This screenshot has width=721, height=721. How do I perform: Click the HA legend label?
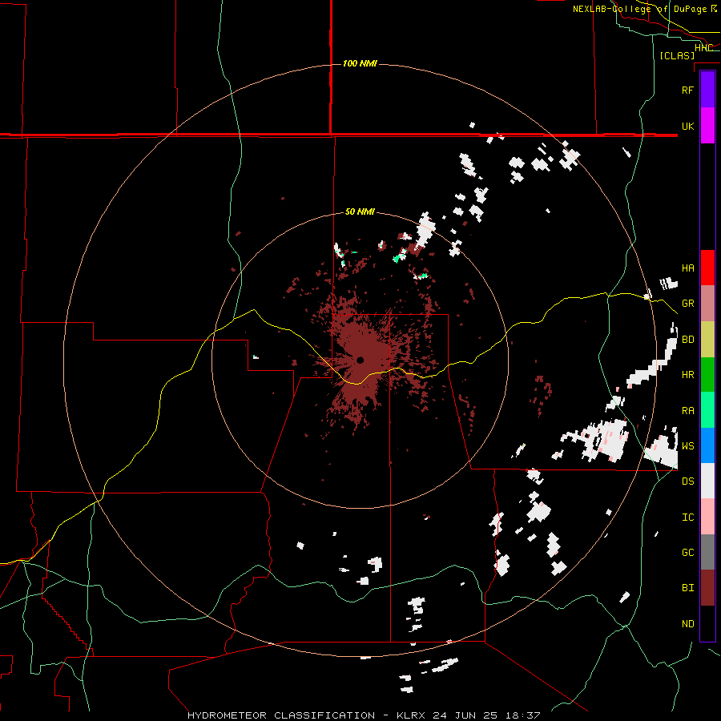pos(687,268)
